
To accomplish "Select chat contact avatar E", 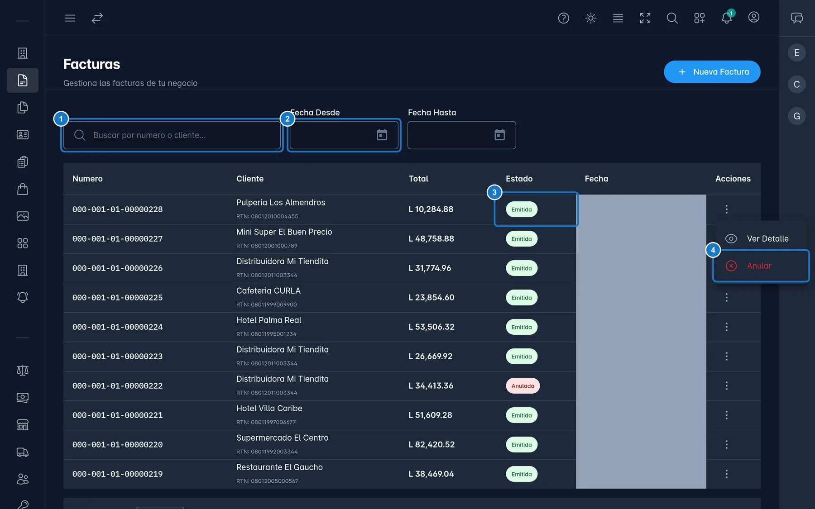I will [x=797, y=53].
